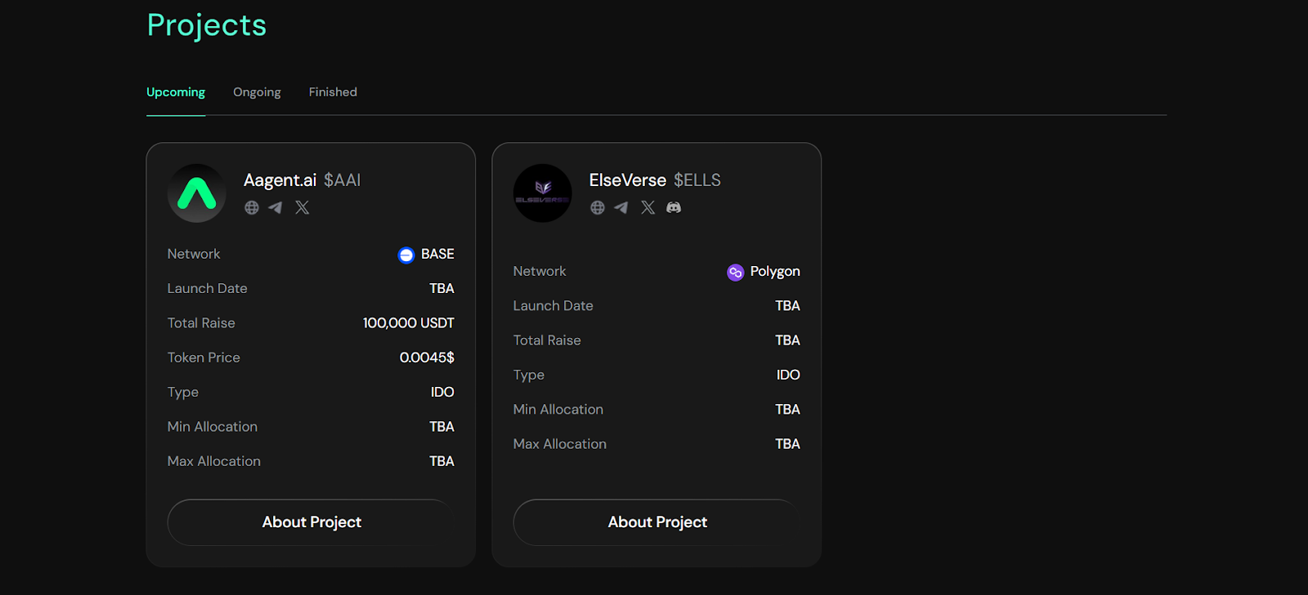Open Aagent.ai website globe icon
Viewport: 1308px width, 595px height.
pos(252,207)
